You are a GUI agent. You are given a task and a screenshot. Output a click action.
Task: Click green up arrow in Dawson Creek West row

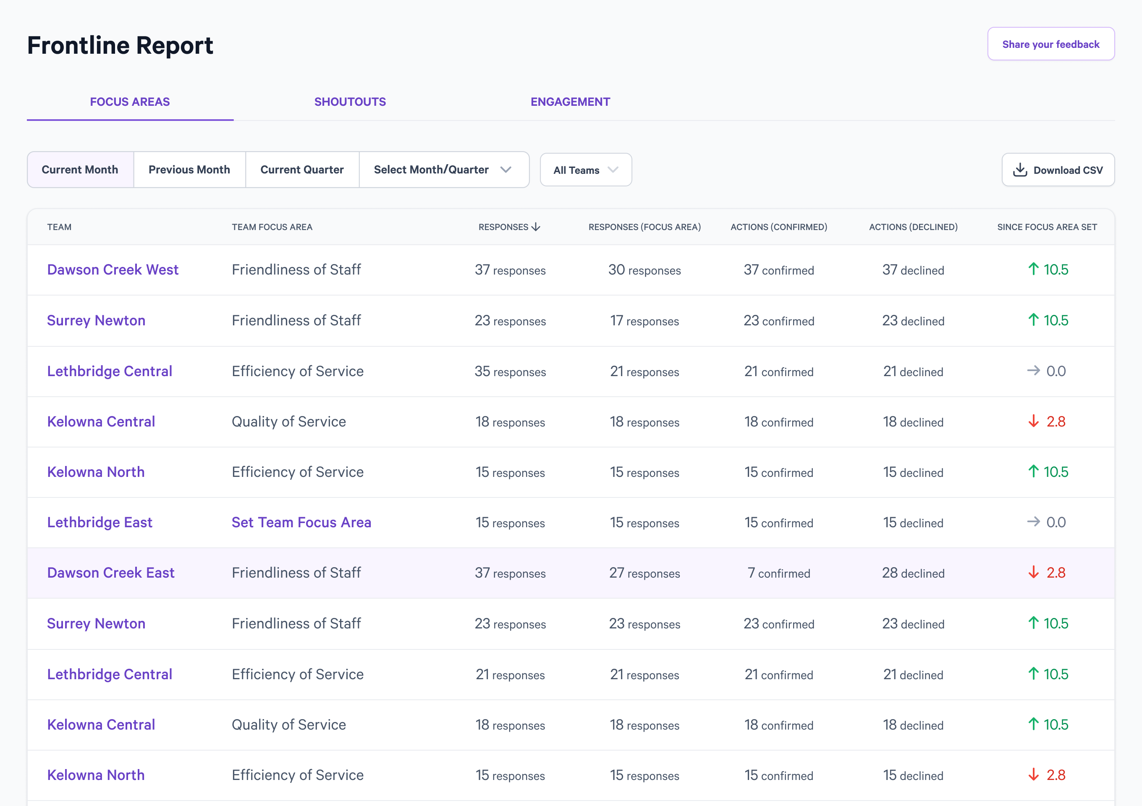point(1033,269)
